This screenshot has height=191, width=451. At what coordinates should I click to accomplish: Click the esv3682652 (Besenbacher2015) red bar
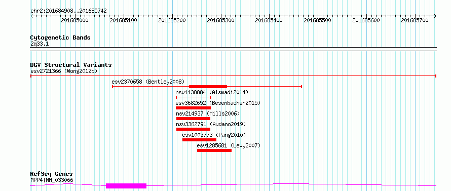[x=193, y=108]
